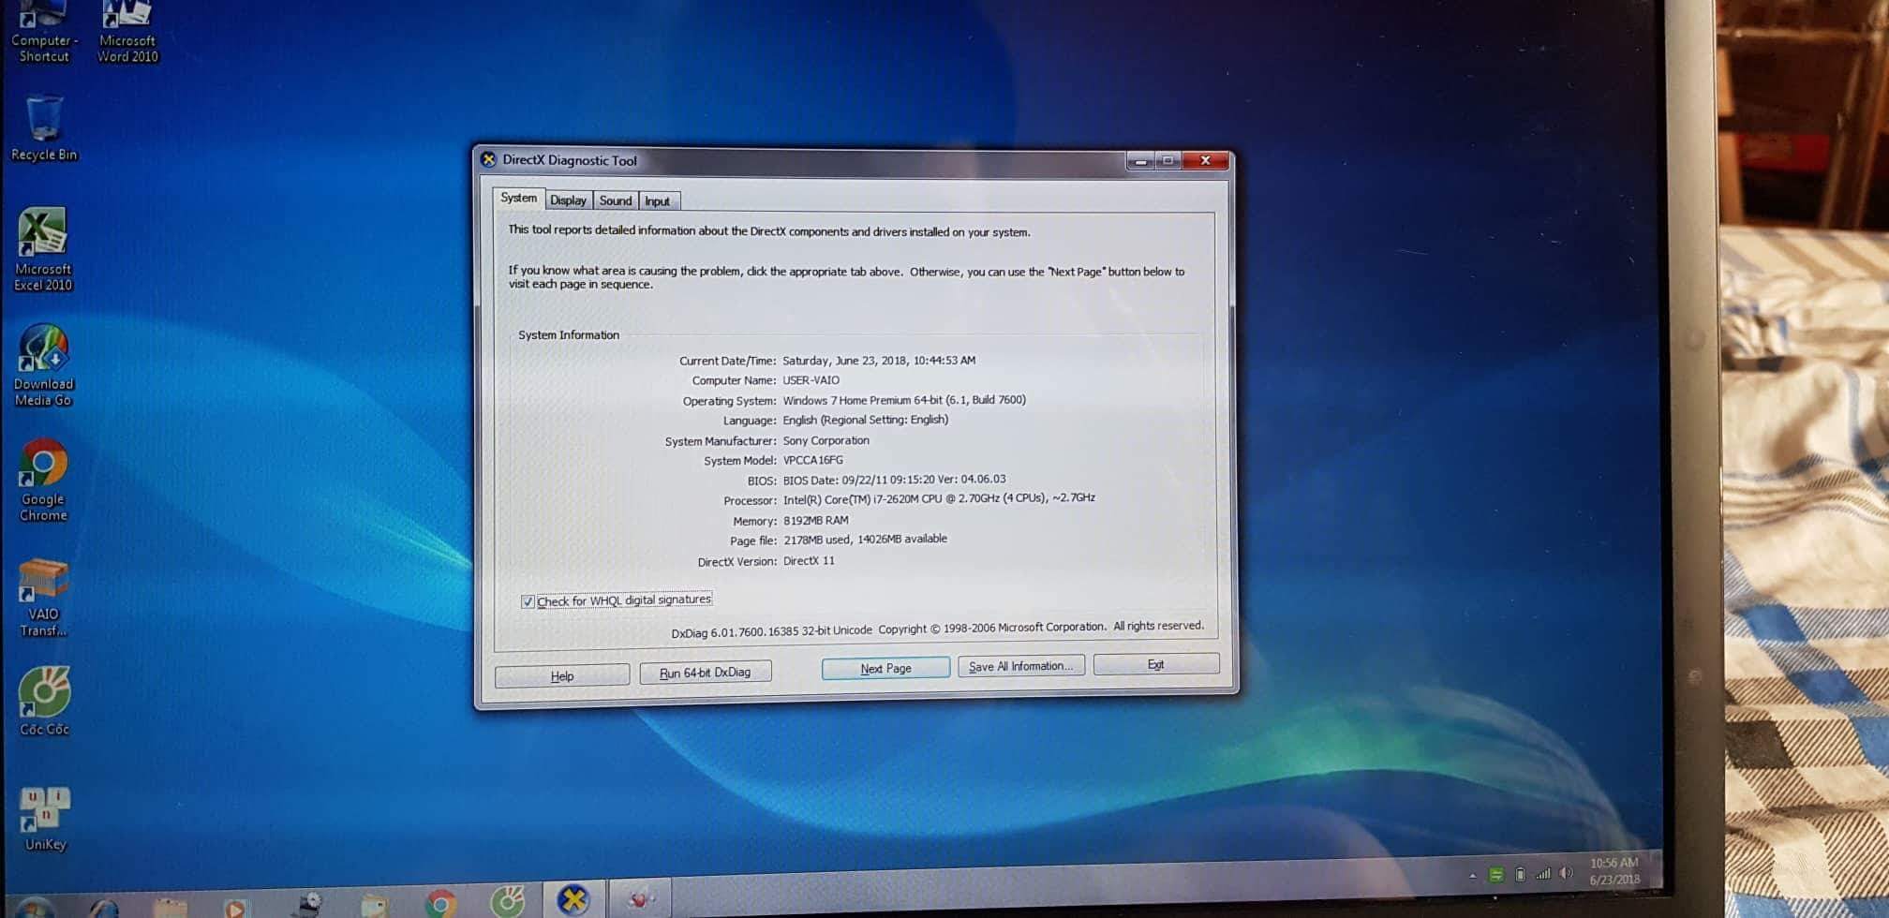Click the DirectX 11 version text

[809, 560]
